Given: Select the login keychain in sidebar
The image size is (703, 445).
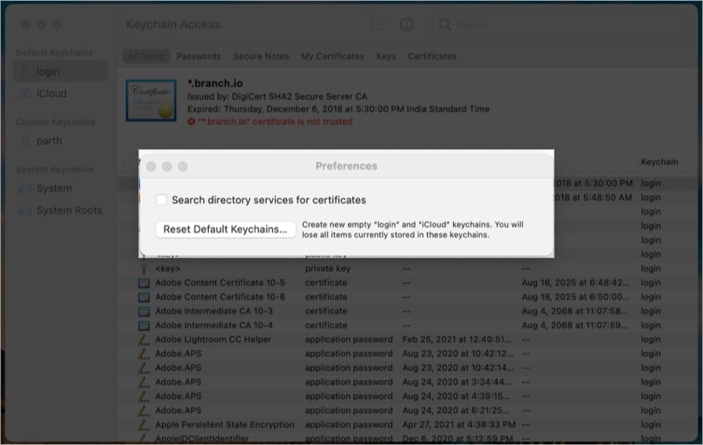Looking at the screenshot, I should tap(60, 71).
